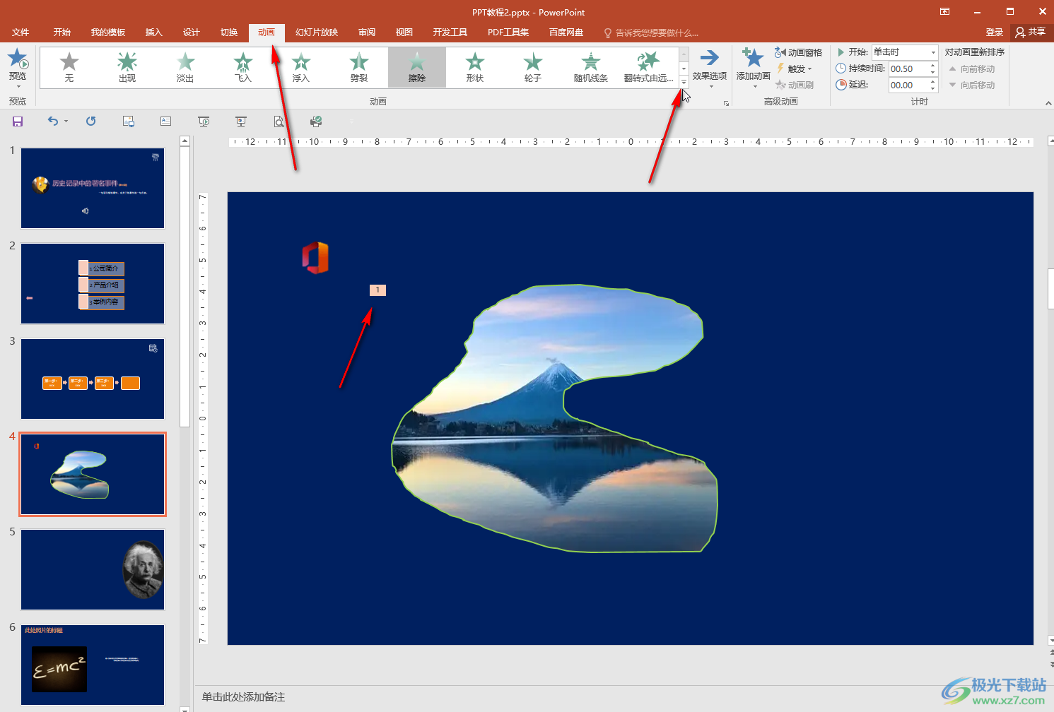Start slideshow from beginning icon
Viewport: 1054px width, 712px height.
point(204,121)
